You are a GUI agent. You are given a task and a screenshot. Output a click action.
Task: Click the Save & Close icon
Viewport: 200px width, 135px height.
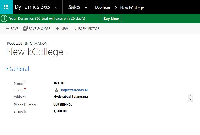tap(25, 28)
